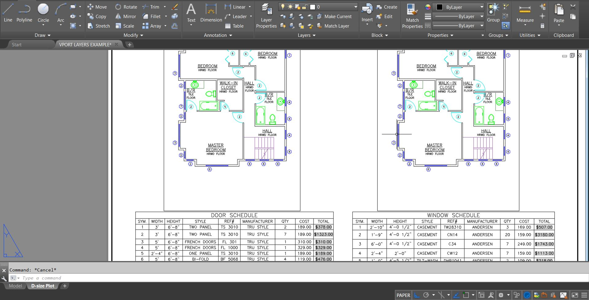
Task: Toggle layer on/off lightbulb icon
Action: coord(283,7)
